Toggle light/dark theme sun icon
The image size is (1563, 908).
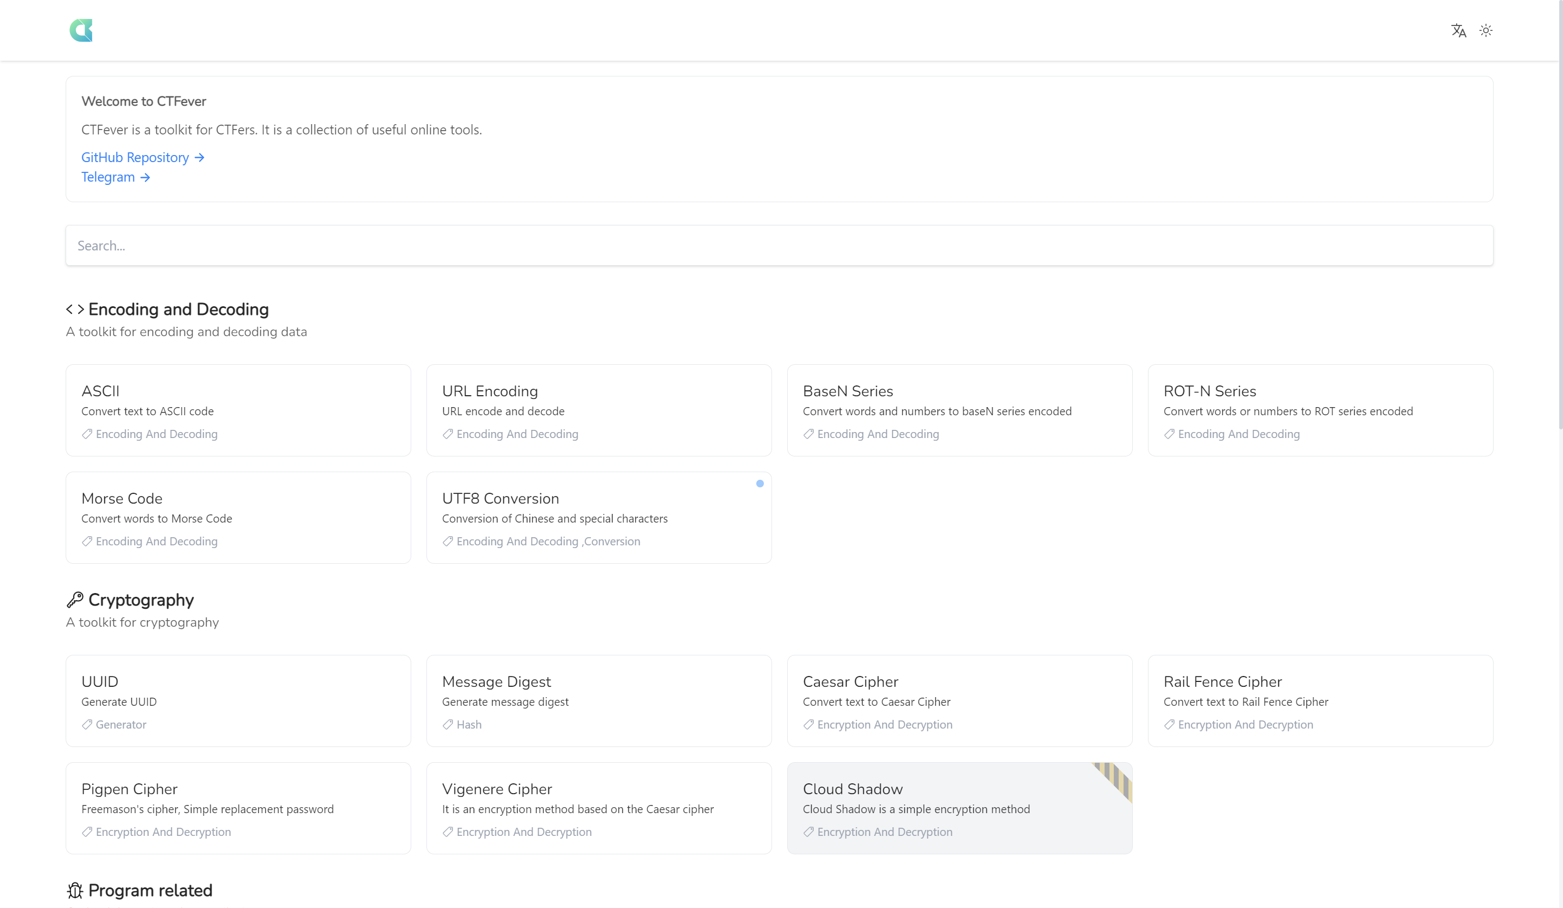(1485, 30)
